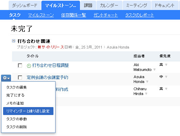Open Chiharu Hirota assignee dropdown arrow
The width and height of the screenshot is (180, 136).
click(x=146, y=94)
